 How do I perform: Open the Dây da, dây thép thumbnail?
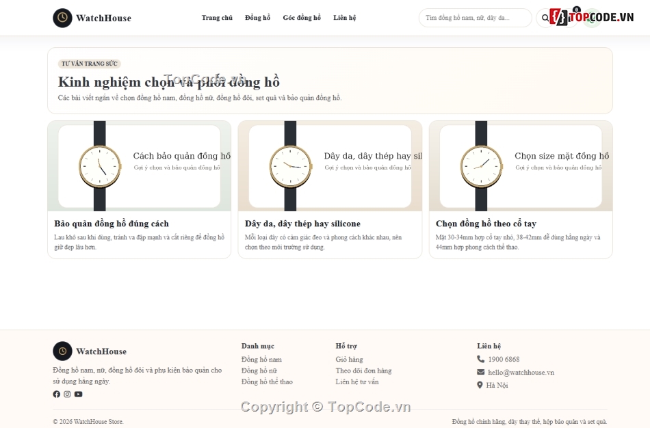pos(330,166)
